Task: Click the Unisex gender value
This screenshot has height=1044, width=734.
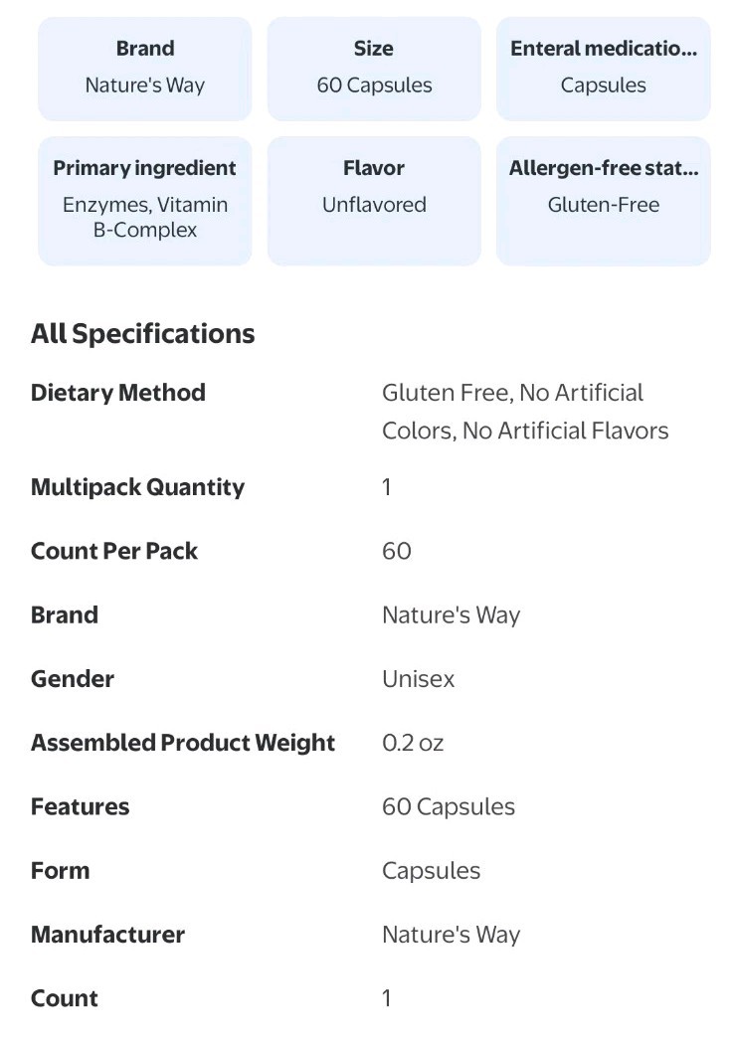Action: pos(419,679)
